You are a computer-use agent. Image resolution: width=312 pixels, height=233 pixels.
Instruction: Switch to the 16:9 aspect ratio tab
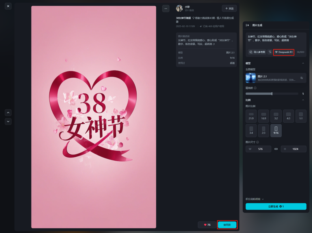point(263,116)
